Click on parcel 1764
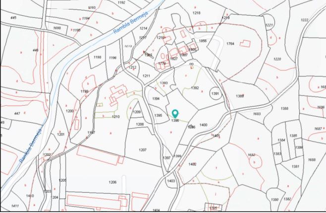This screenshot has width=326, height=213. 230,44
